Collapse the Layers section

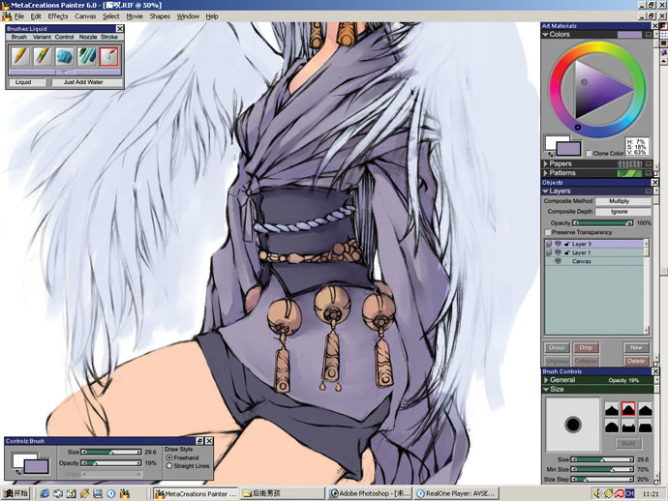point(545,192)
